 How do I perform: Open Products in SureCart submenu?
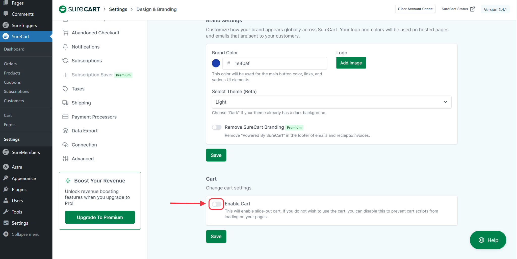click(12, 73)
